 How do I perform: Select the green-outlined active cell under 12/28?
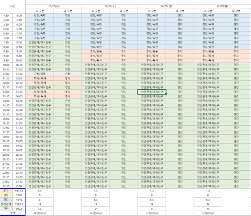[152, 92]
